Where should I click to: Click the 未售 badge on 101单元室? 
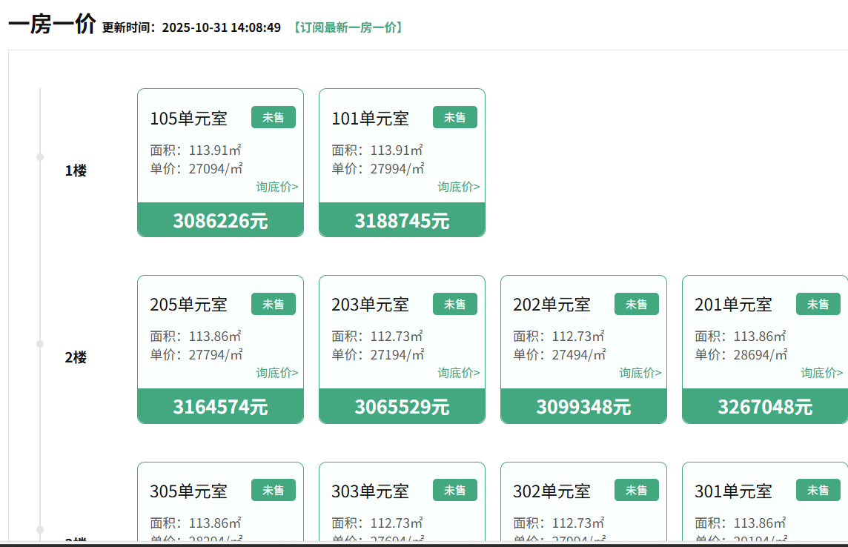pos(454,117)
